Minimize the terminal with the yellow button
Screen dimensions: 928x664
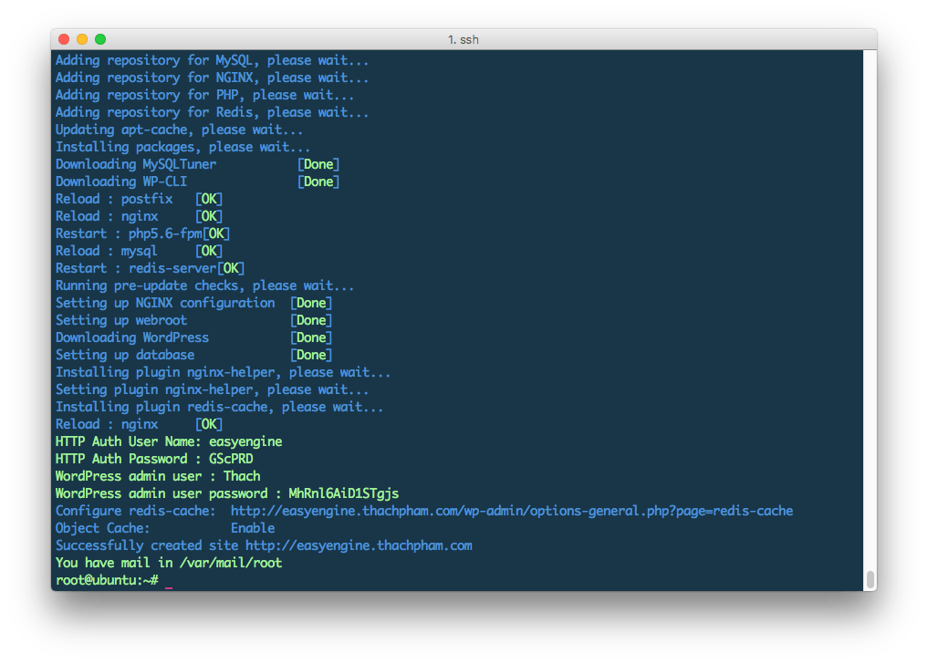coord(82,39)
